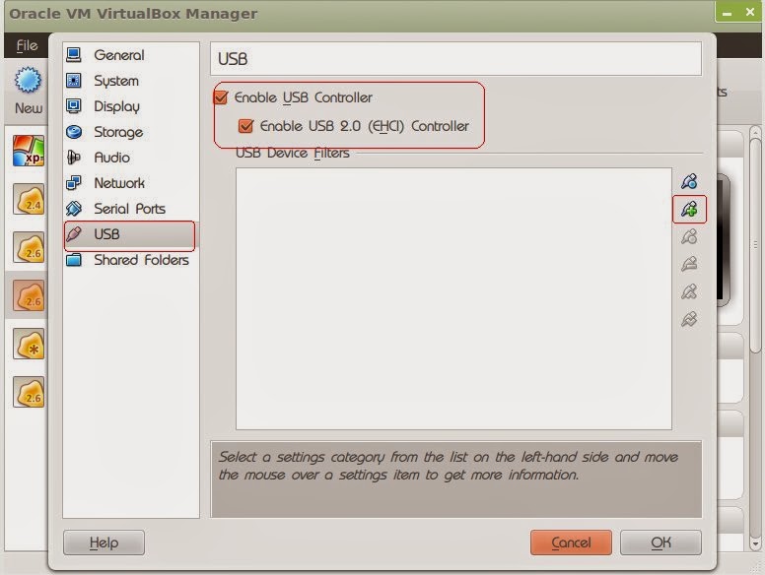This screenshot has width=765, height=575.
Task: Click the Display screen icon in sidebar
Action: tap(74, 105)
